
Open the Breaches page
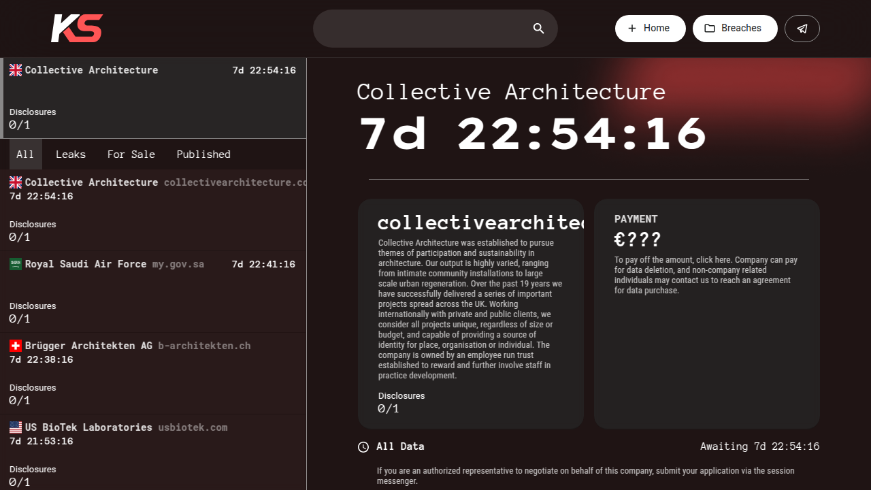click(734, 29)
